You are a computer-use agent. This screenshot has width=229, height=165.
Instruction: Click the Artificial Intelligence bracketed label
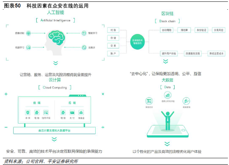(x=55, y=20)
